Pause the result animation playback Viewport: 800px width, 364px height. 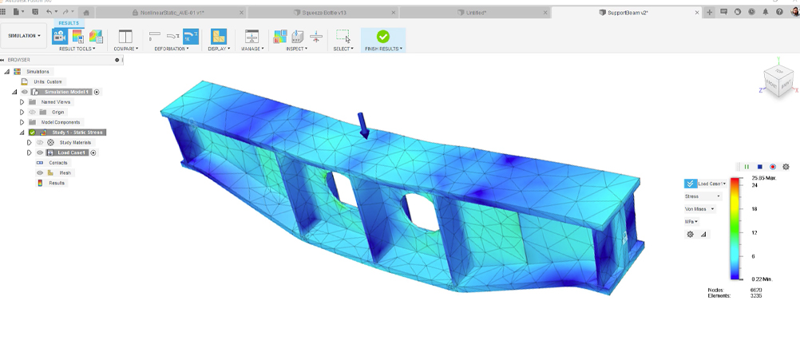click(x=747, y=167)
